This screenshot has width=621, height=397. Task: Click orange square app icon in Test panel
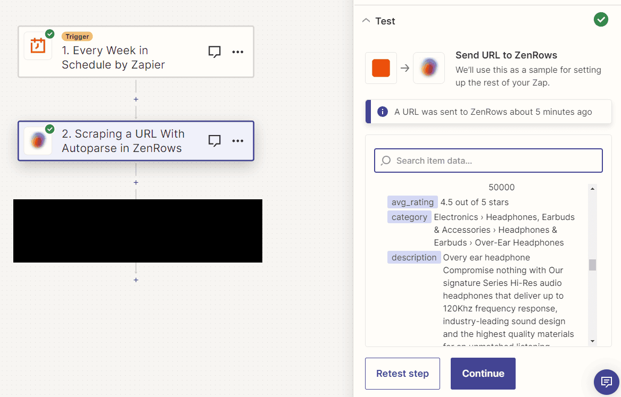[x=381, y=68]
